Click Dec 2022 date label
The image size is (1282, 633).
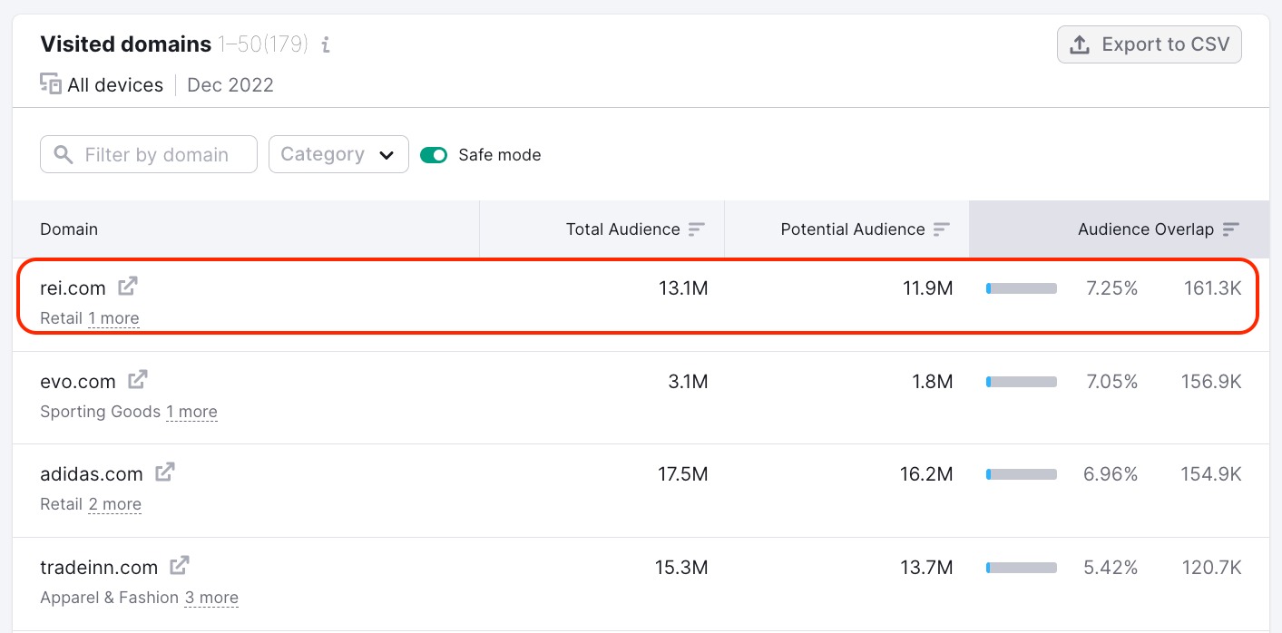pos(230,85)
